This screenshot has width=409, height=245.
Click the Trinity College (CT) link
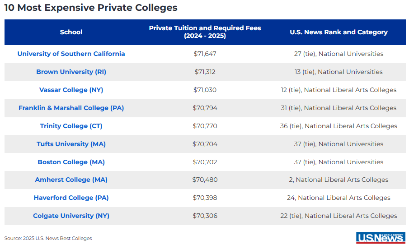(x=71, y=126)
